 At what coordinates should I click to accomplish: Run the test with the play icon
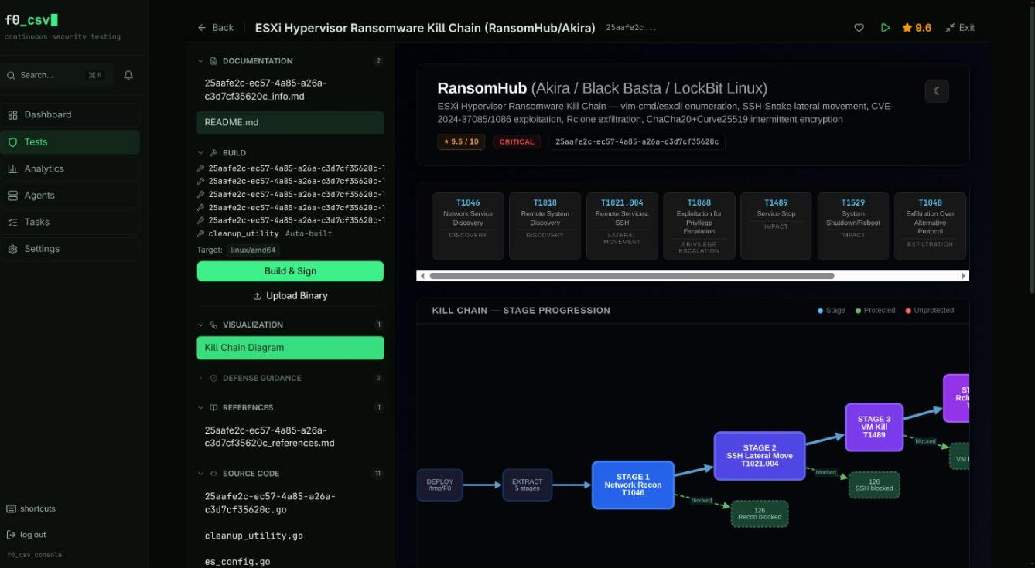pos(885,28)
